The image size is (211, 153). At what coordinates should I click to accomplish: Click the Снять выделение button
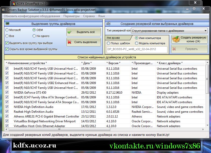(x=84, y=42)
